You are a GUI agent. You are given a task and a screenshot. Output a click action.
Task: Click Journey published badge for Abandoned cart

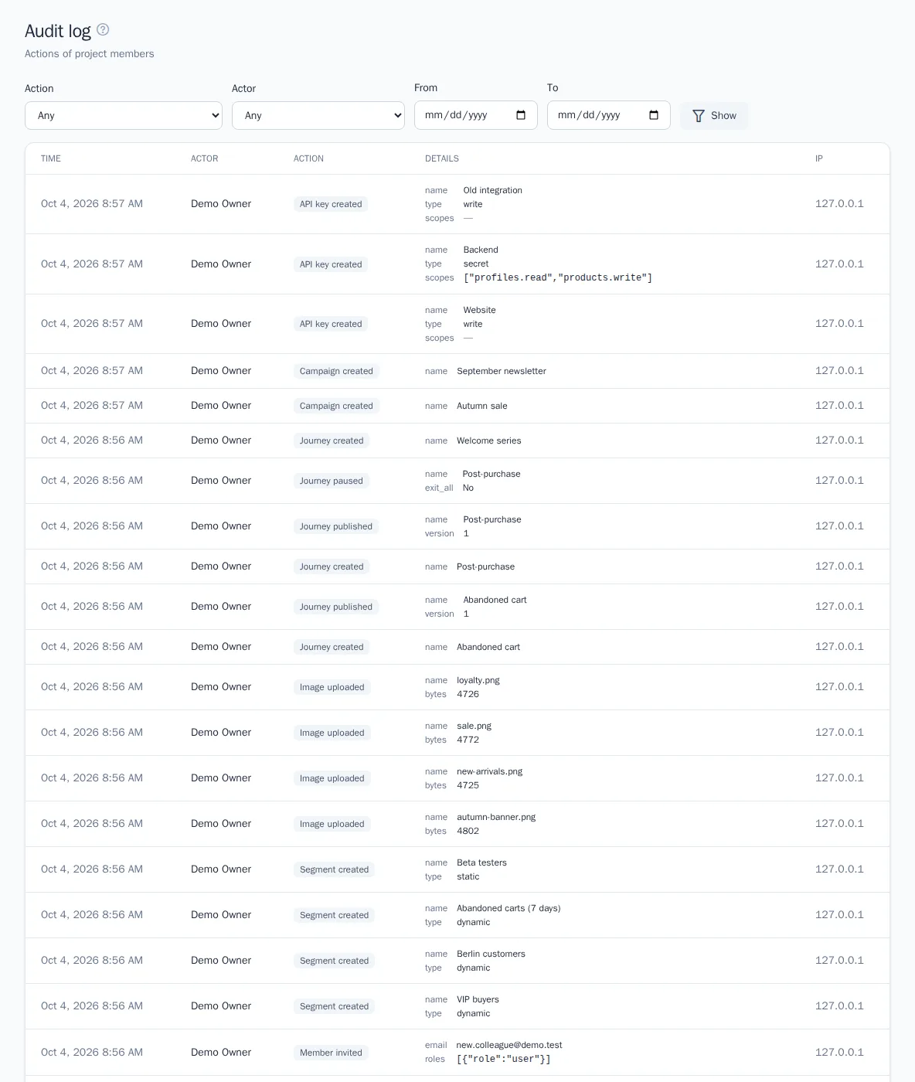tap(336, 607)
